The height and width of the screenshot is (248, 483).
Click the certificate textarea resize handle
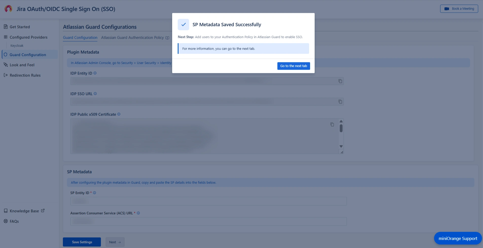coord(342,152)
